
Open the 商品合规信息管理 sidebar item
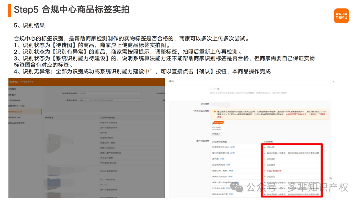pos(16,123)
